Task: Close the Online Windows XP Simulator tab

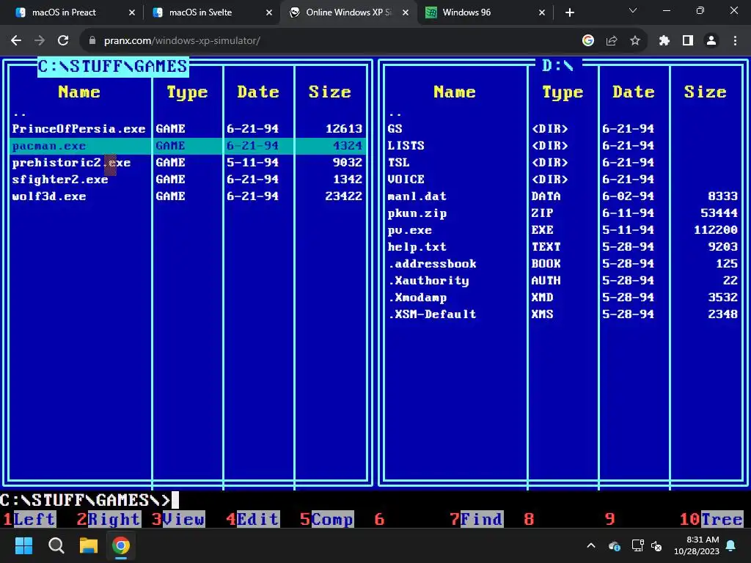Action: (405, 12)
